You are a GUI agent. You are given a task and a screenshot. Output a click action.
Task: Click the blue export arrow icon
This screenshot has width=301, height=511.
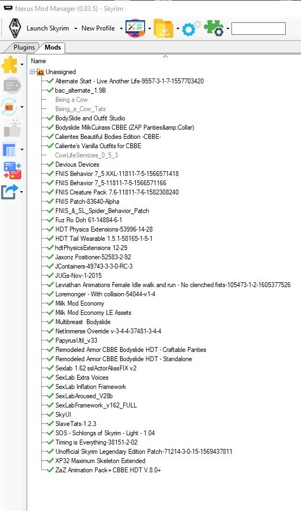point(9,192)
